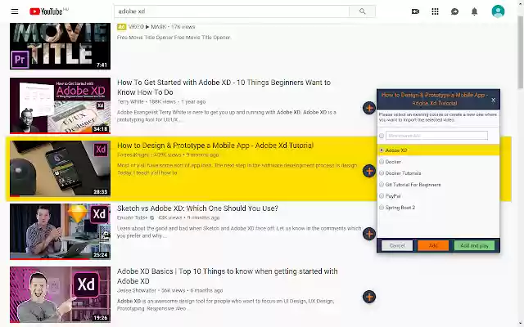Choose the Docker course radio
This screenshot has height=327, width=524.
coord(382,162)
